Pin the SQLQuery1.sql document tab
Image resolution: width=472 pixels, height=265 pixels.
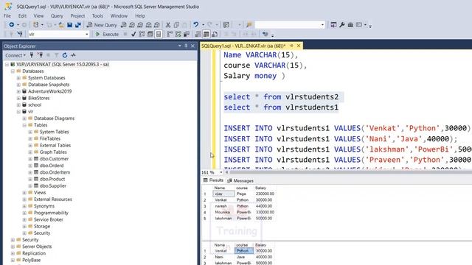click(291, 46)
